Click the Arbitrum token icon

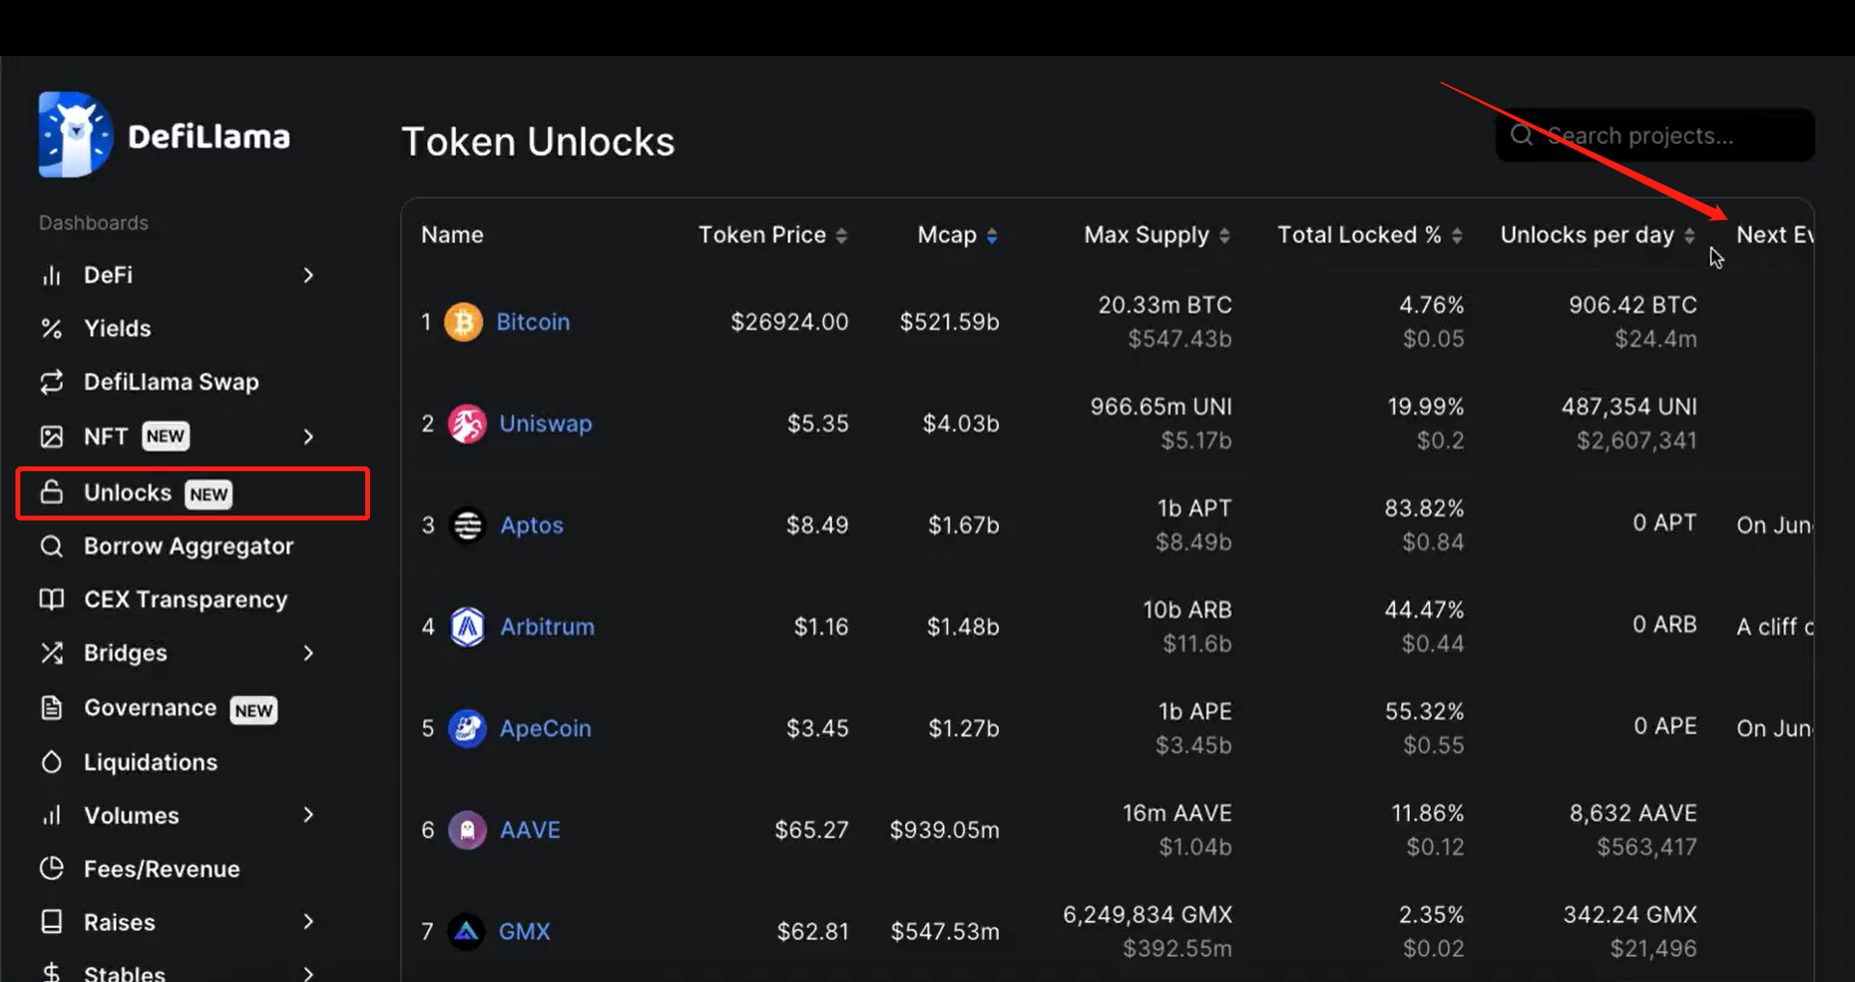click(468, 627)
